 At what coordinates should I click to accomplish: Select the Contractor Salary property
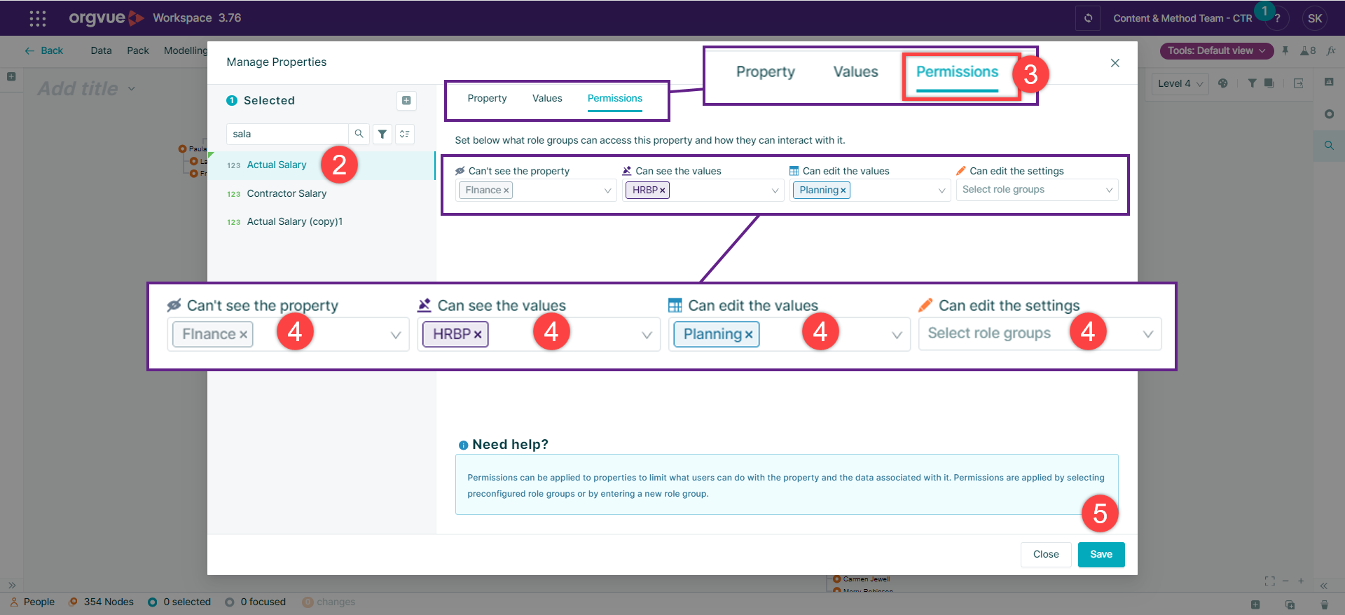point(322,194)
